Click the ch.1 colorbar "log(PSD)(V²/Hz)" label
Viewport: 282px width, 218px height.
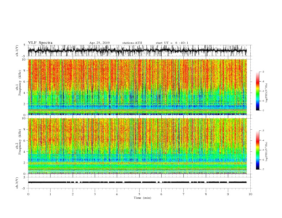coord(266,93)
